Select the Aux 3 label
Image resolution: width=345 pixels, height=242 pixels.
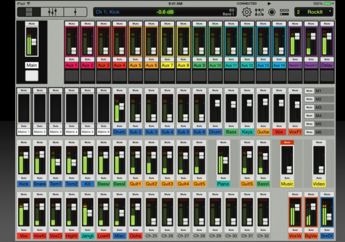tap(103, 65)
